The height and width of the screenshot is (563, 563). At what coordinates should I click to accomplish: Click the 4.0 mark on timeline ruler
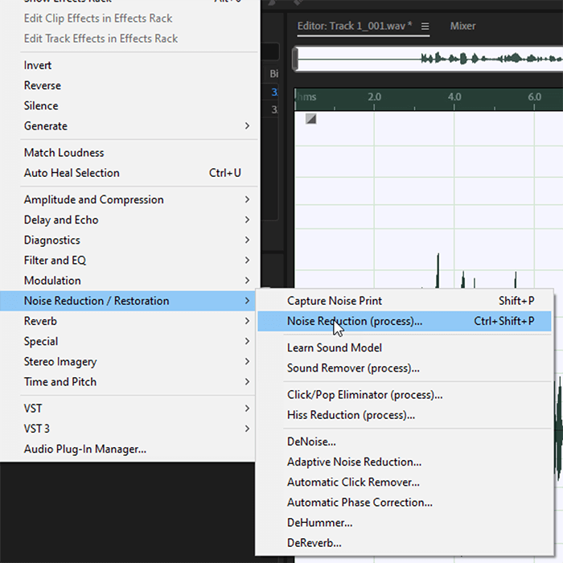tap(454, 97)
